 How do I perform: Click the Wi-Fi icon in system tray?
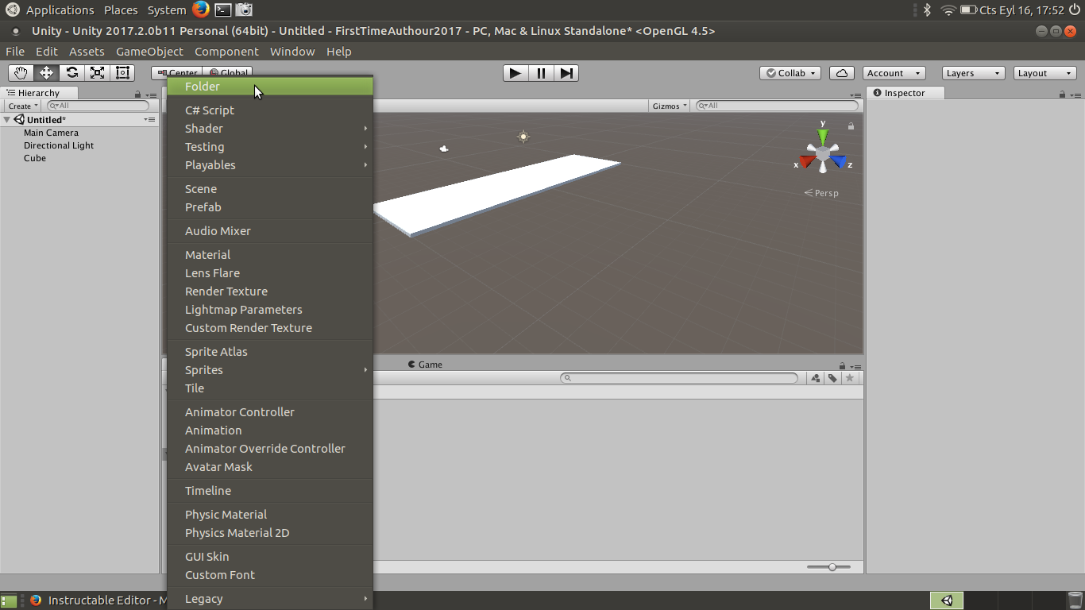(948, 10)
